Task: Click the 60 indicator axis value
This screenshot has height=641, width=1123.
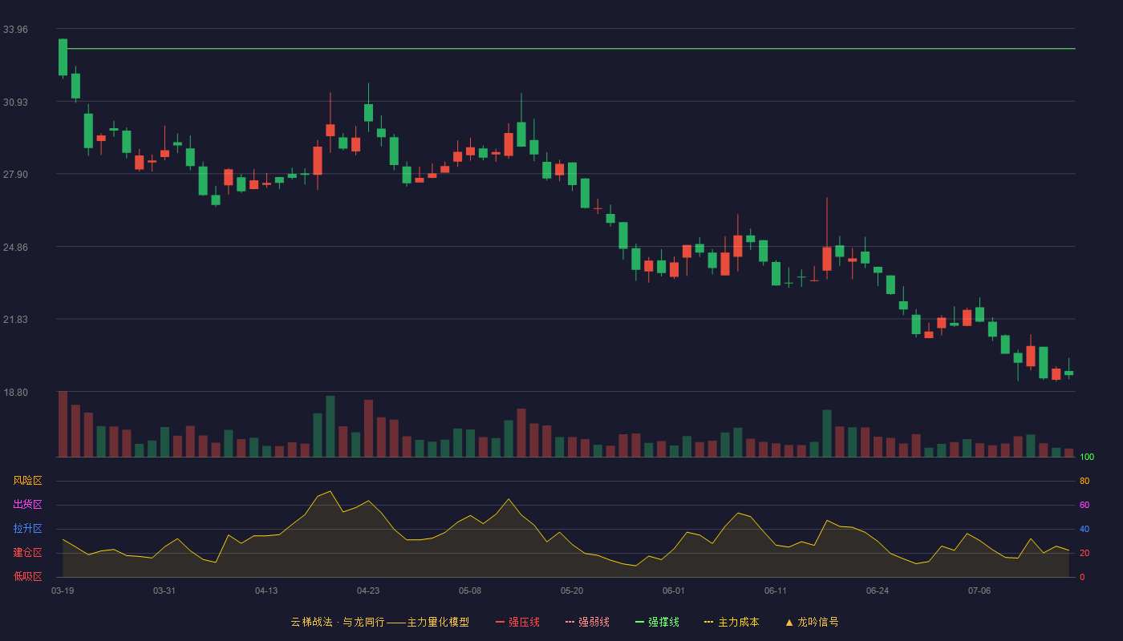Action: coord(1084,506)
